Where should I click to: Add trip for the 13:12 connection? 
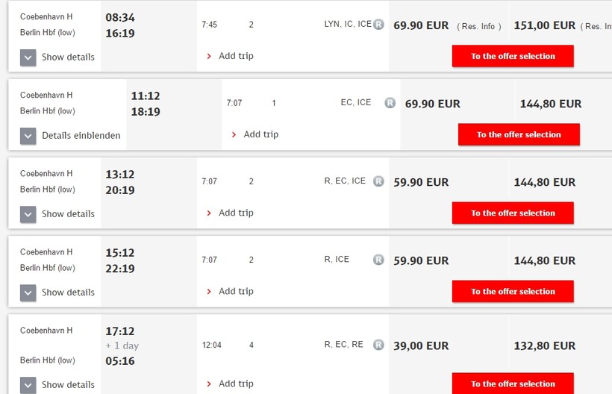[x=230, y=213]
